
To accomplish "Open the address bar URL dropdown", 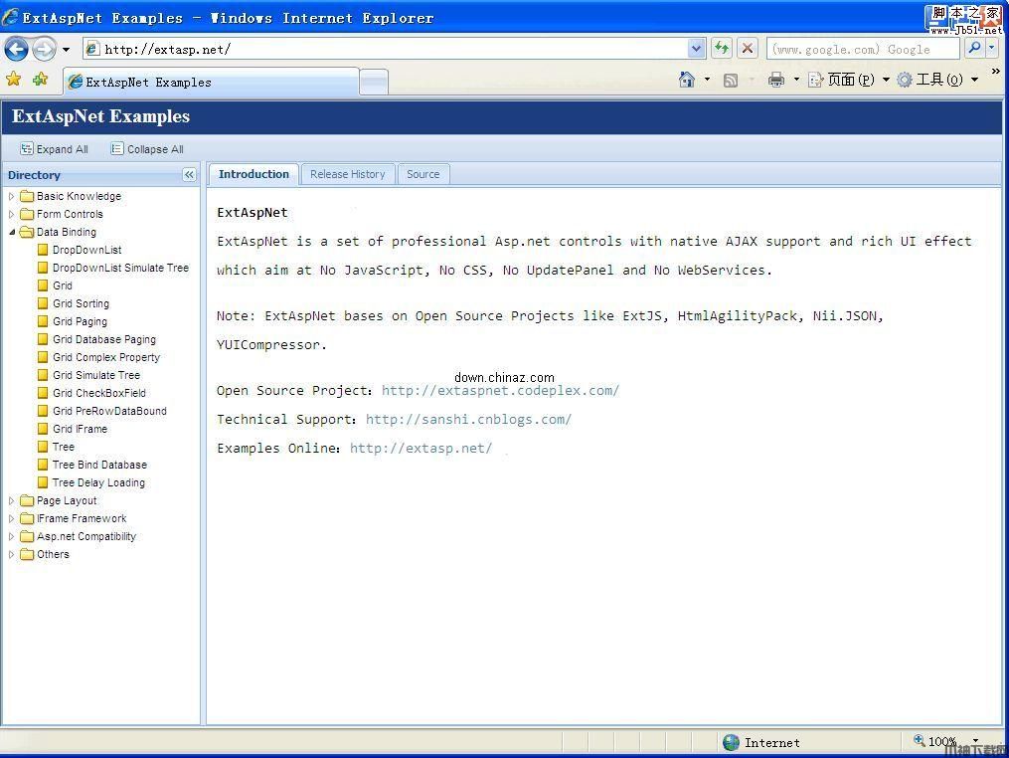I will pyautogui.click(x=696, y=49).
